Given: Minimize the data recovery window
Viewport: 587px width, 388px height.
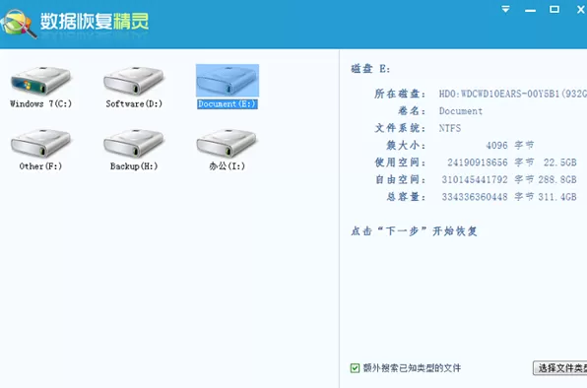Looking at the screenshot, I should point(530,11).
